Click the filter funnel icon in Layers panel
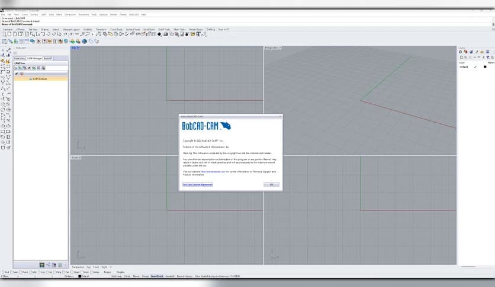 tap(487, 57)
